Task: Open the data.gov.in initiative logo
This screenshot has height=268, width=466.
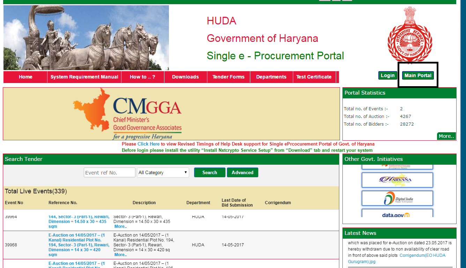Action: (x=397, y=213)
